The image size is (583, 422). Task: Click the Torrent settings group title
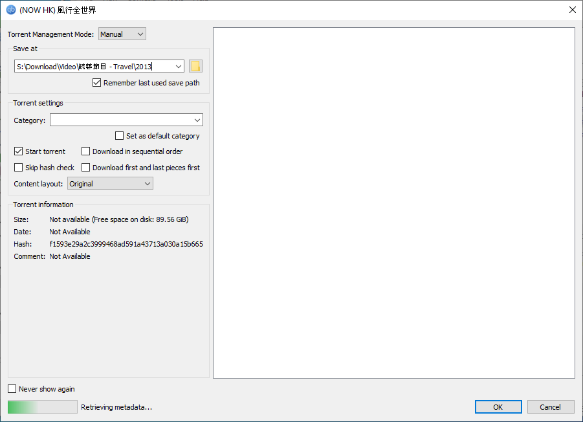tap(38, 103)
